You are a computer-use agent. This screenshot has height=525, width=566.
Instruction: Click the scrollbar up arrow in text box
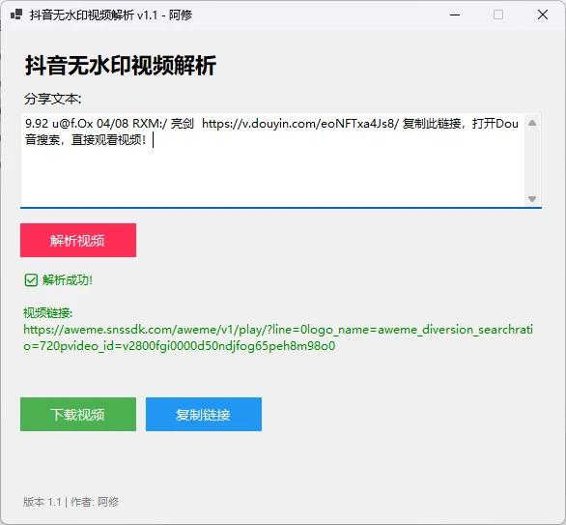532,123
